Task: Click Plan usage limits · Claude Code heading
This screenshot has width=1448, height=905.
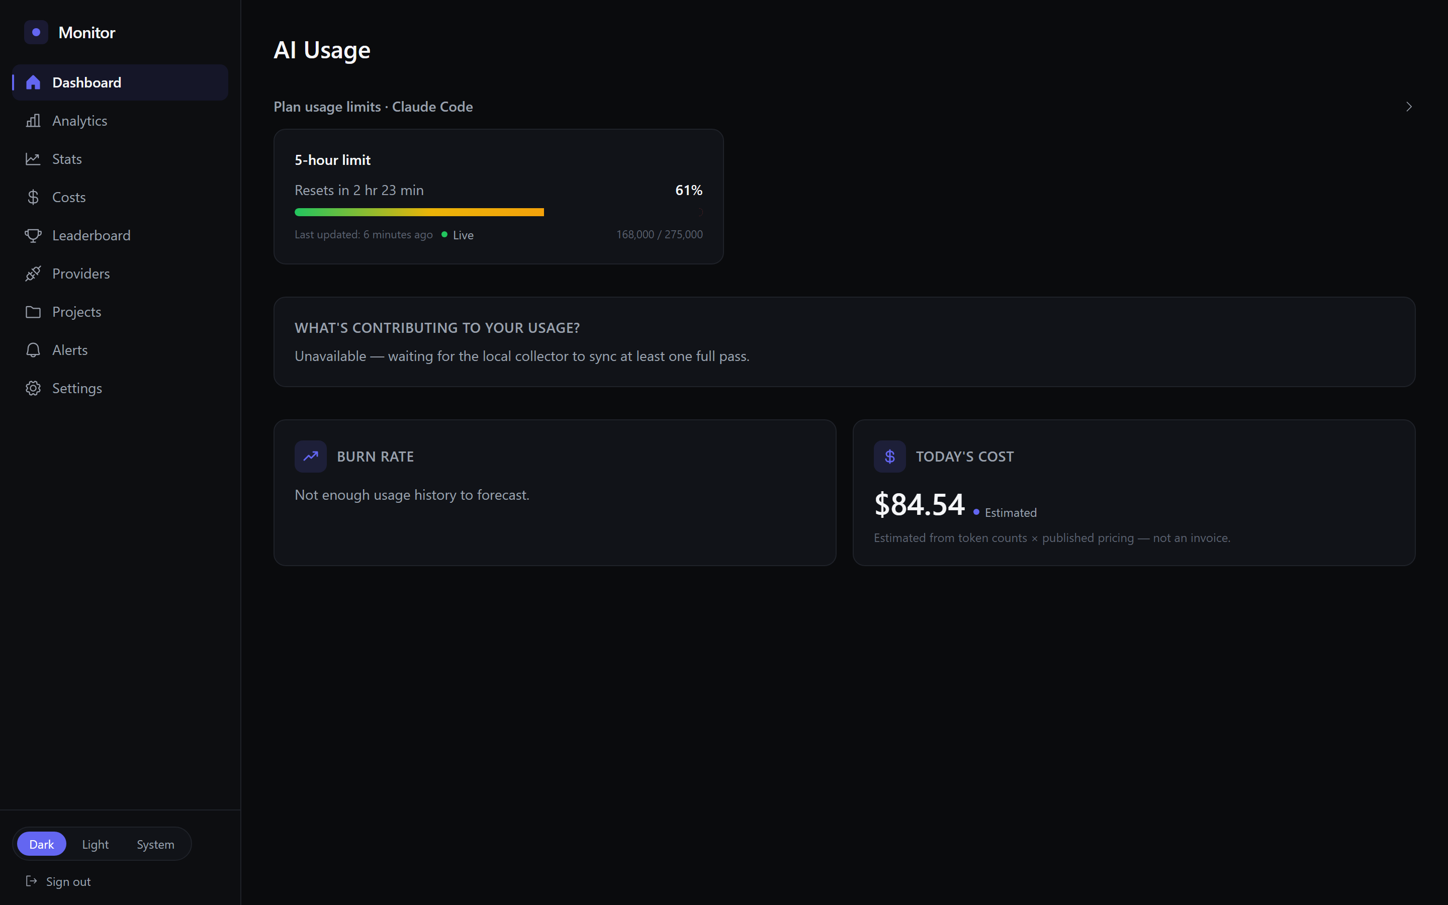Action: 373,107
